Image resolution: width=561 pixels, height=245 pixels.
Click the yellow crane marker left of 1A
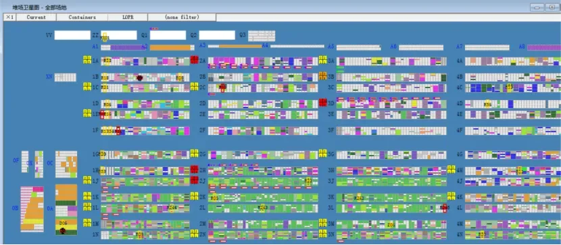pos(87,59)
